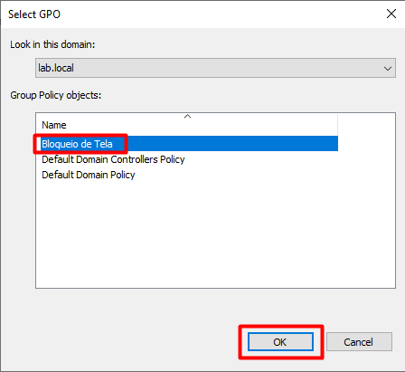This screenshot has width=405, height=372.
Task: Pick the Default Domain Policy entry
Action: click(89, 175)
